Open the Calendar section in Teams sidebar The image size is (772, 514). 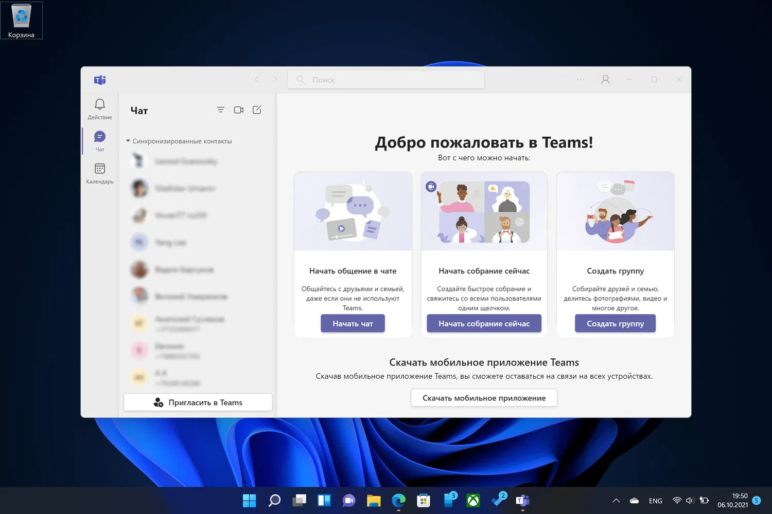click(x=100, y=173)
